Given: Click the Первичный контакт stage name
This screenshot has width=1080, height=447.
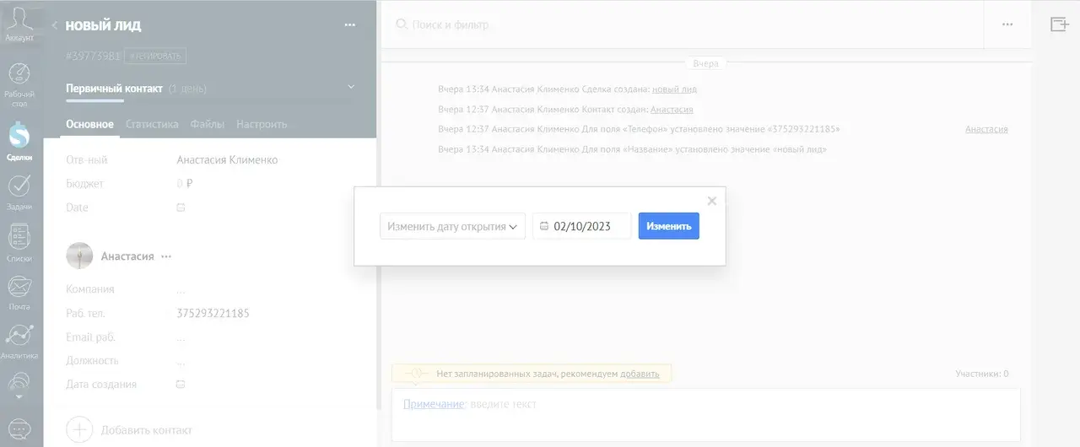Looking at the screenshot, I should pos(115,88).
